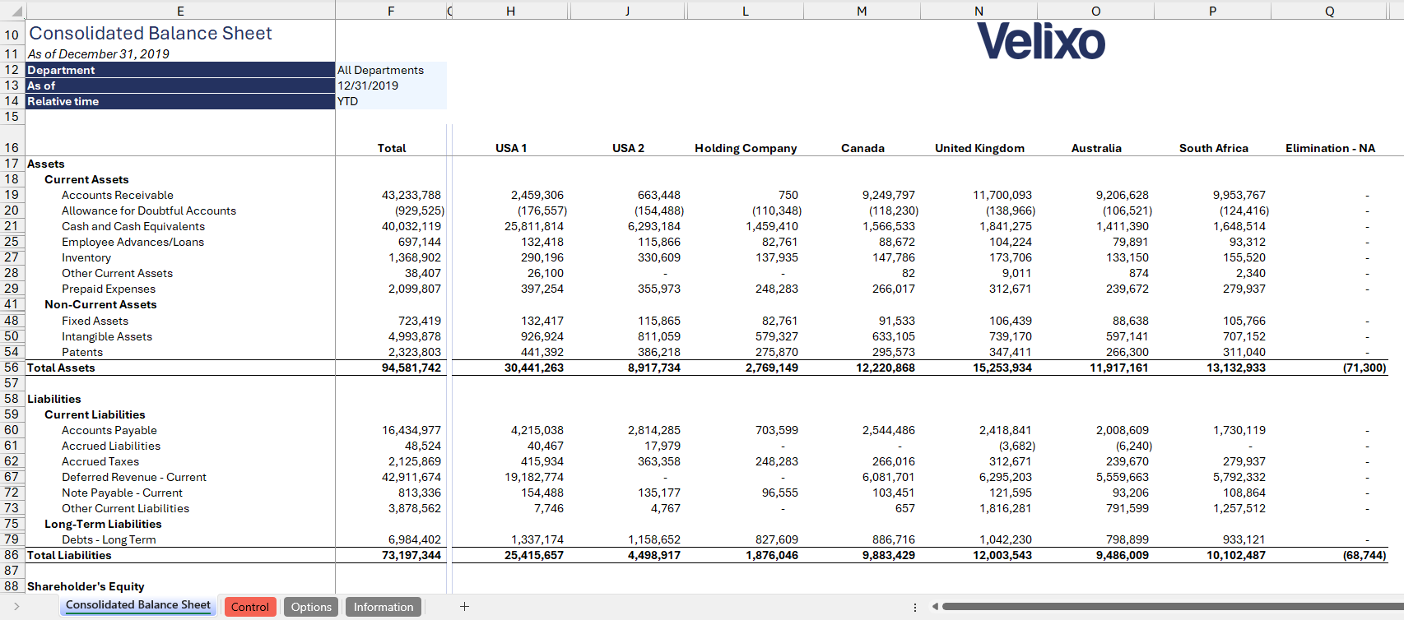Click the horizontal scrollbar left arrow
This screenshot has height=620, width=1404.
click(934, 607)
